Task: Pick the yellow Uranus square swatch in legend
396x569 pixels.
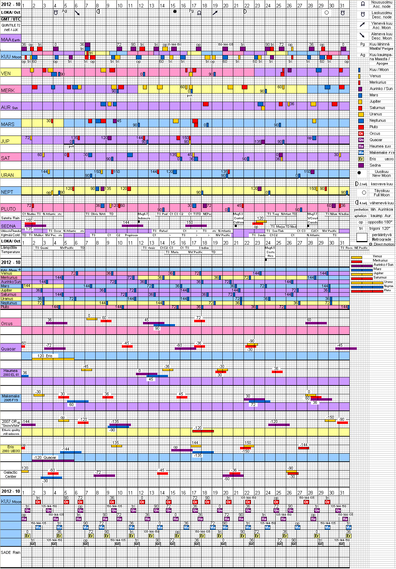Action: tap(361, 114)
